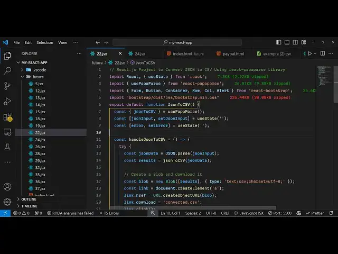Expand the OUTLINE section
Image resolution: width=338 pixels, height=254 pixels.
[51, 199]
